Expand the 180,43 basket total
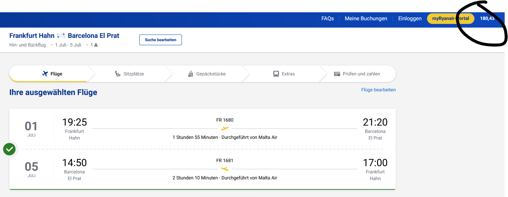This screenshot has height=197, width=508. pyautogui.click(x=488, y=19)
